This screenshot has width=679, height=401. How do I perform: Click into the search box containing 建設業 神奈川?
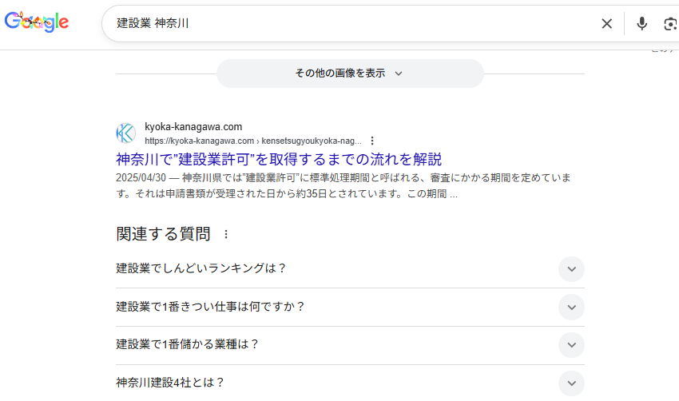click(351, 24)
